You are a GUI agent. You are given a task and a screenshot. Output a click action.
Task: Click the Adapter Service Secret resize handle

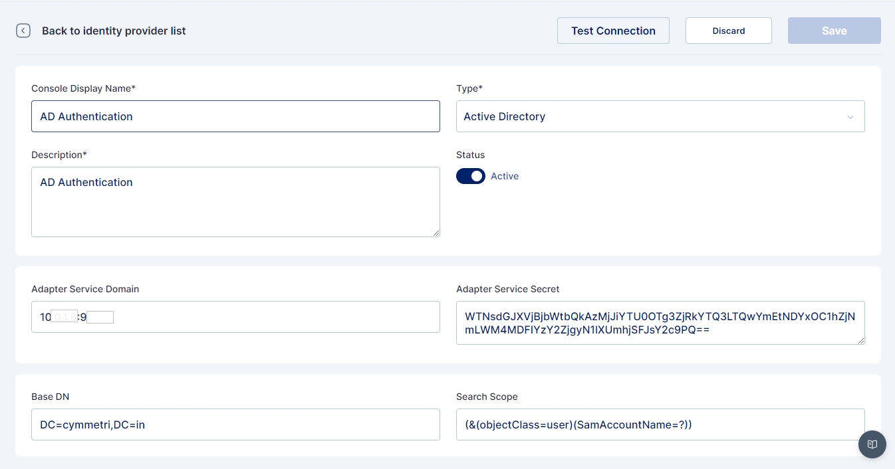[860, 340]
